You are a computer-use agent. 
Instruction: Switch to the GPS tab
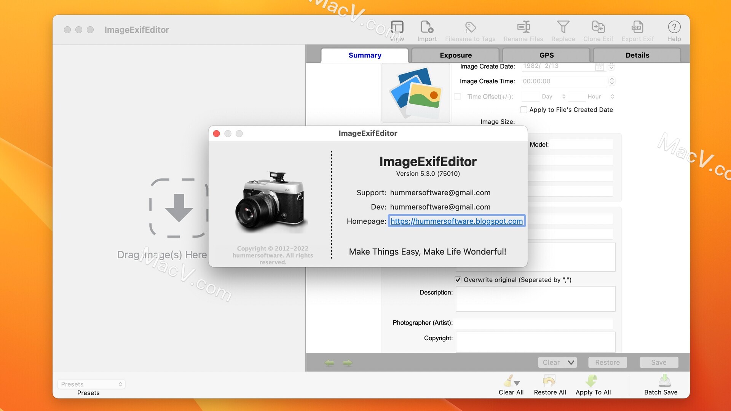[546, 55]
